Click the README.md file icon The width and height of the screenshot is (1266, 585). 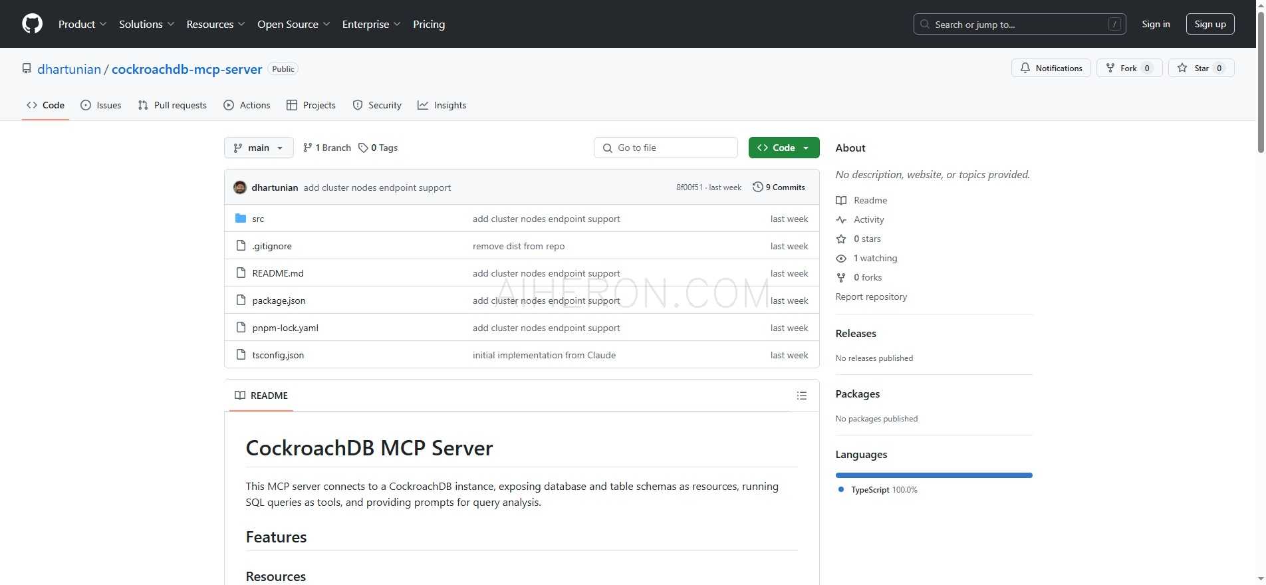click(x=241, y=273)
